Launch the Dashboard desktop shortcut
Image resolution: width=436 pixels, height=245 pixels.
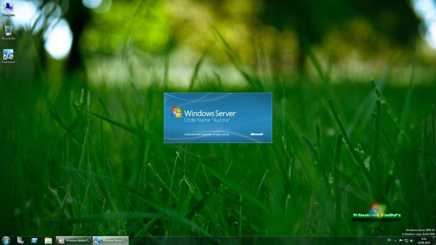8,56
